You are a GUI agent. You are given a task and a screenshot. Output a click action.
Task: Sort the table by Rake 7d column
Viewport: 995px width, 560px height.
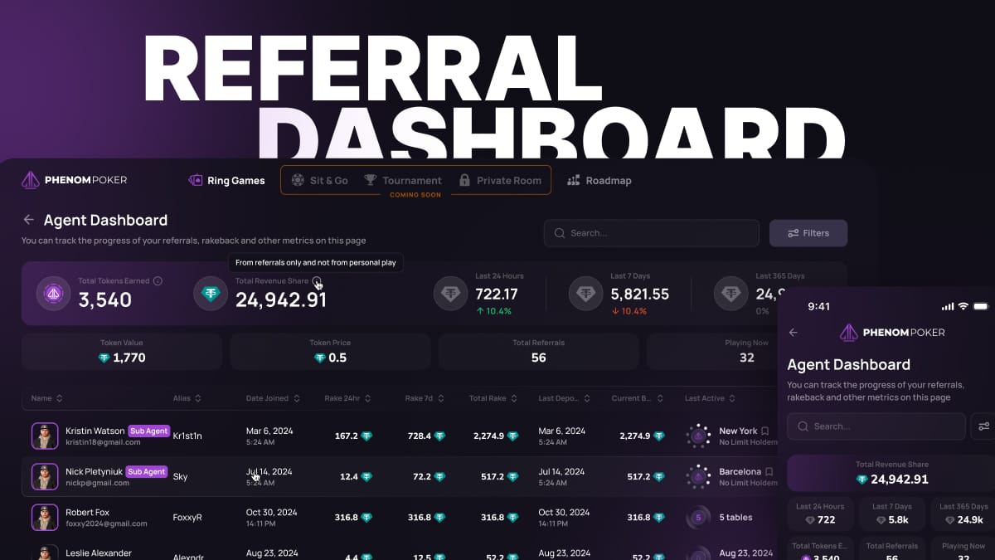pyautogui.click(x=425, y=398)
